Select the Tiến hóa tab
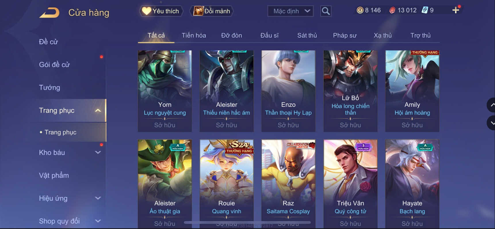 194,35
